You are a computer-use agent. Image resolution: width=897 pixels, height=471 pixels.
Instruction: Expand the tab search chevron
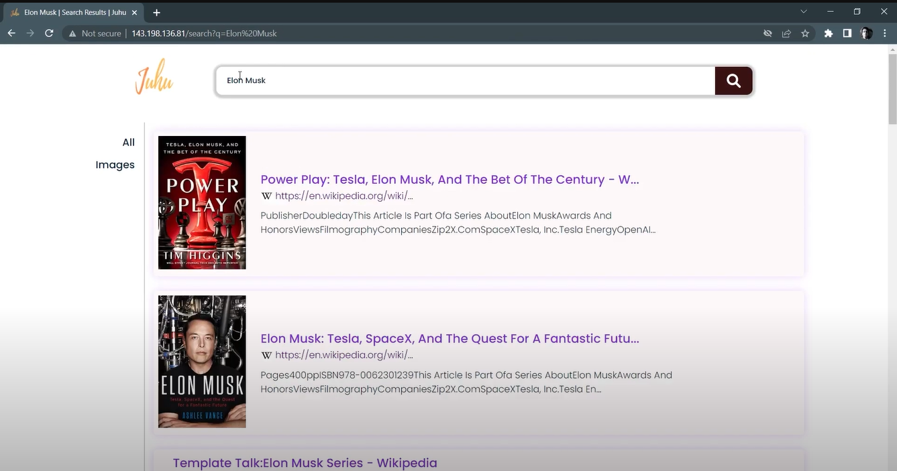pos(804,11)
